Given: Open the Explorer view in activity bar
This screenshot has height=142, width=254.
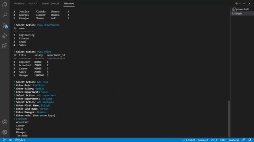Looking at the screenshot, I should (5, 5).
